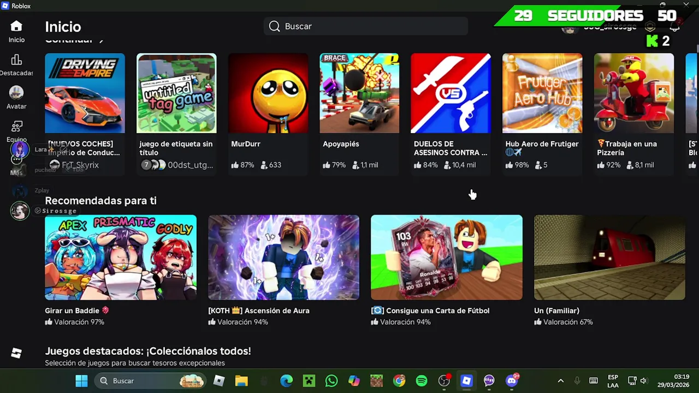Open the clock and date 03:19
This screenshot has height=393, width=699.
pos(673,381)
